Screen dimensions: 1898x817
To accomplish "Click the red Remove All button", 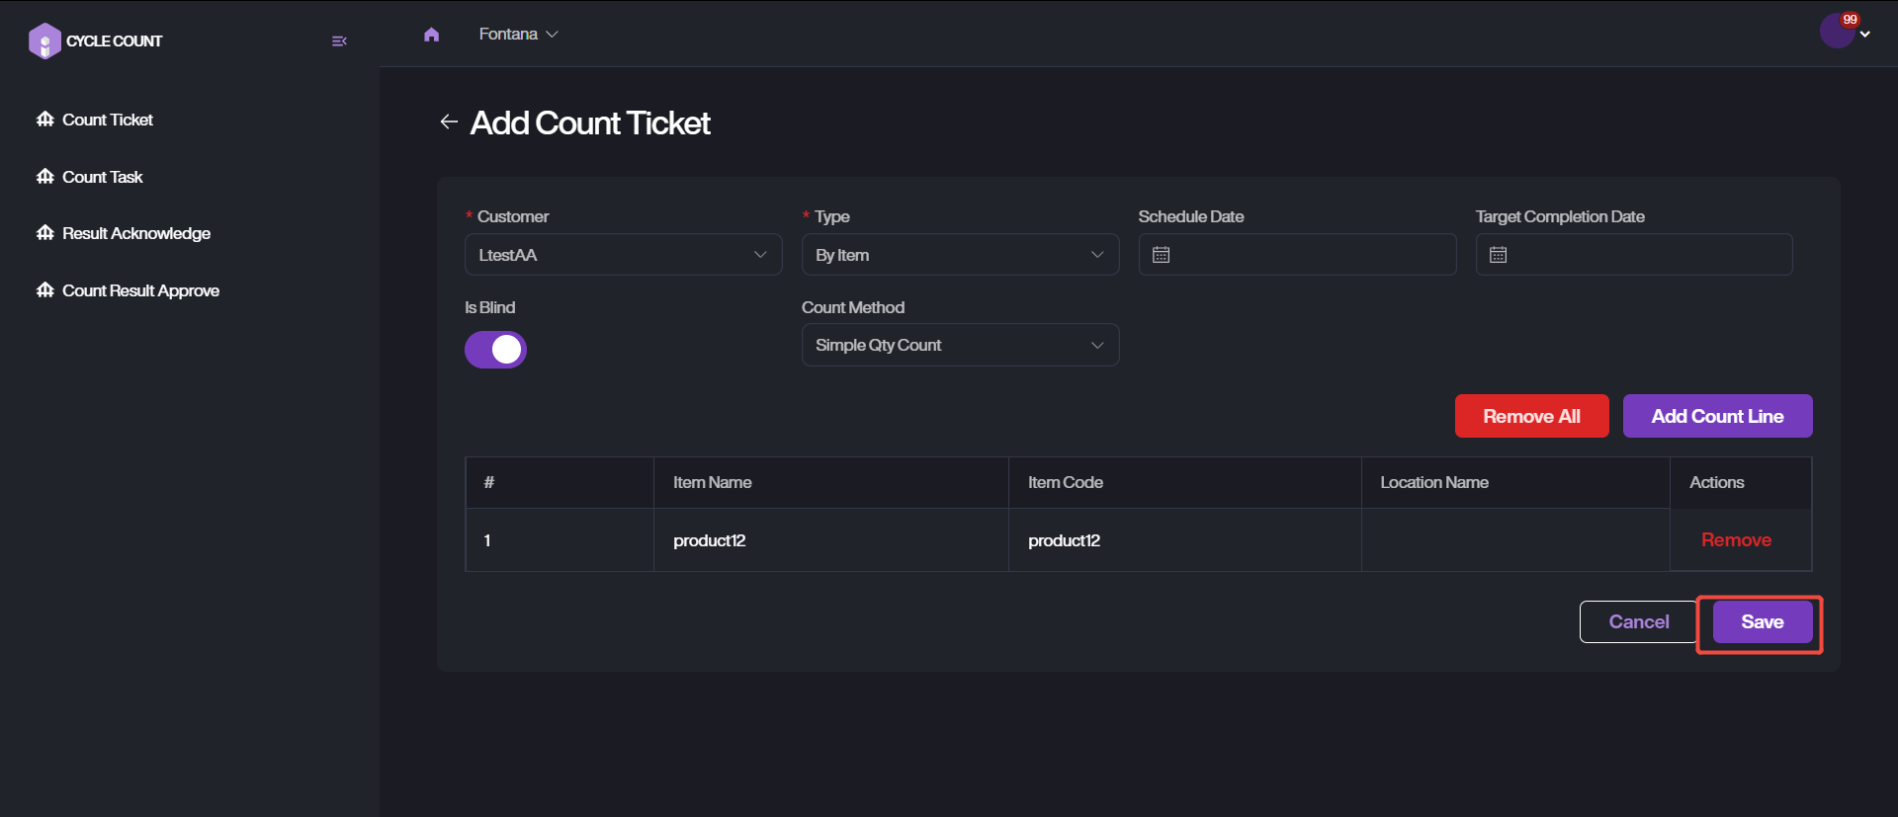I will pyautogui.click(x=1531, y=416).
